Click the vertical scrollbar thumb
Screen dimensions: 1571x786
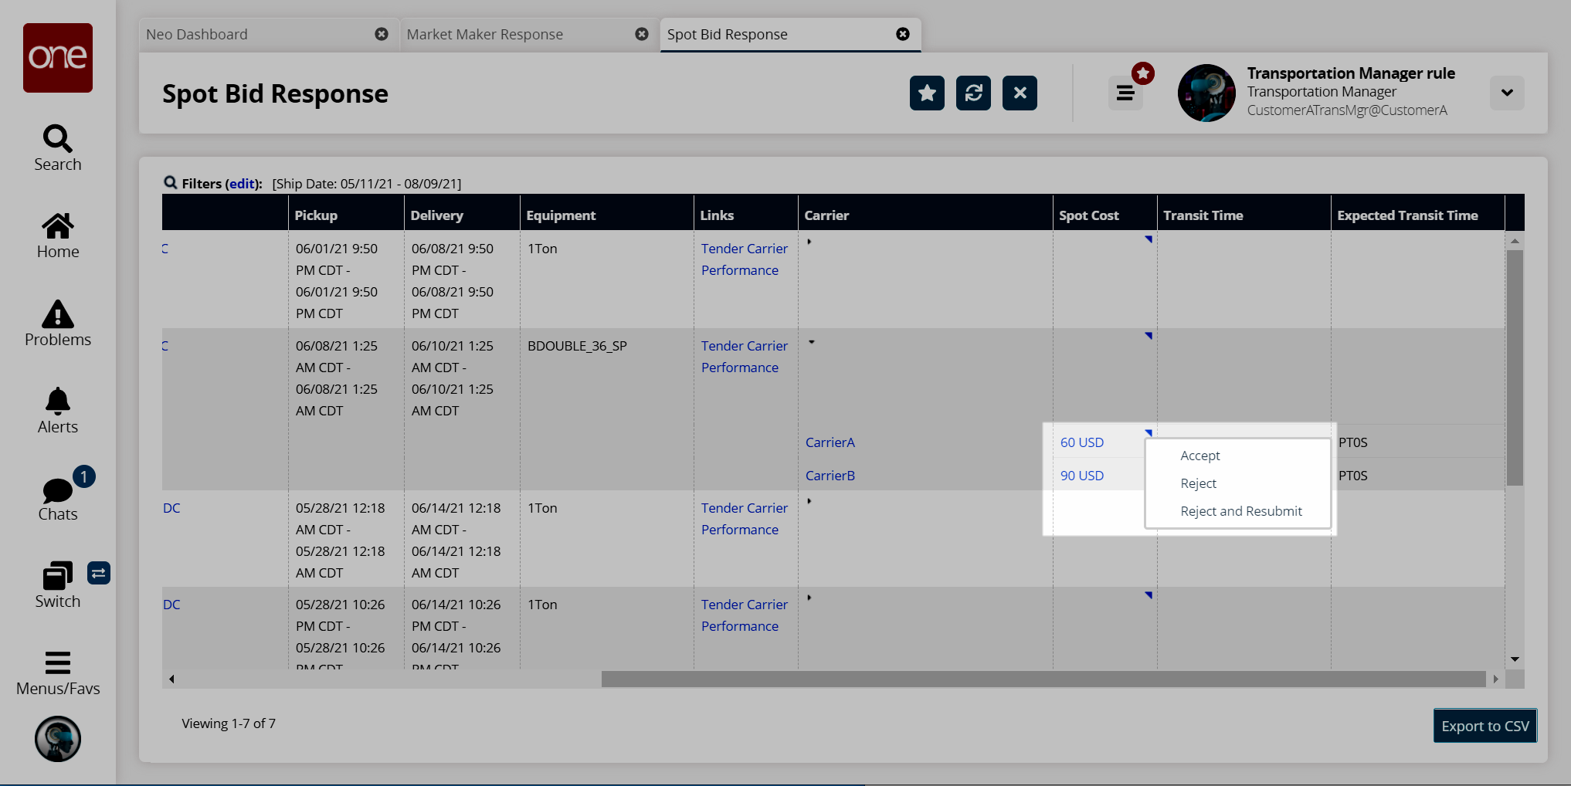[1515, 368]
